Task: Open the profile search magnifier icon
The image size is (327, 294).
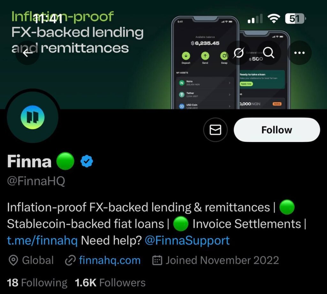Action: click(x=269, y=53)
